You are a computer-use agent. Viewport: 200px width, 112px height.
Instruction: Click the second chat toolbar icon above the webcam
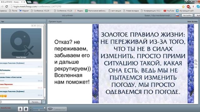point(35,26)
